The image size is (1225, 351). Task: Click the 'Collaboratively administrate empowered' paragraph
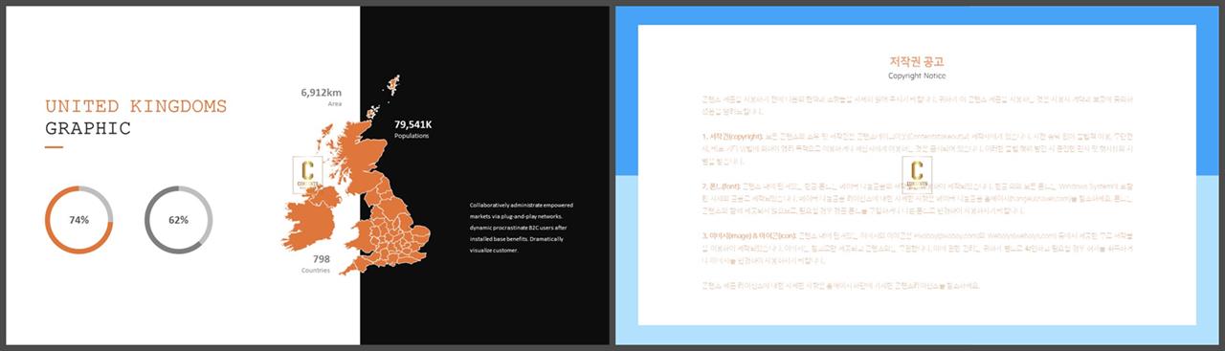521,228
